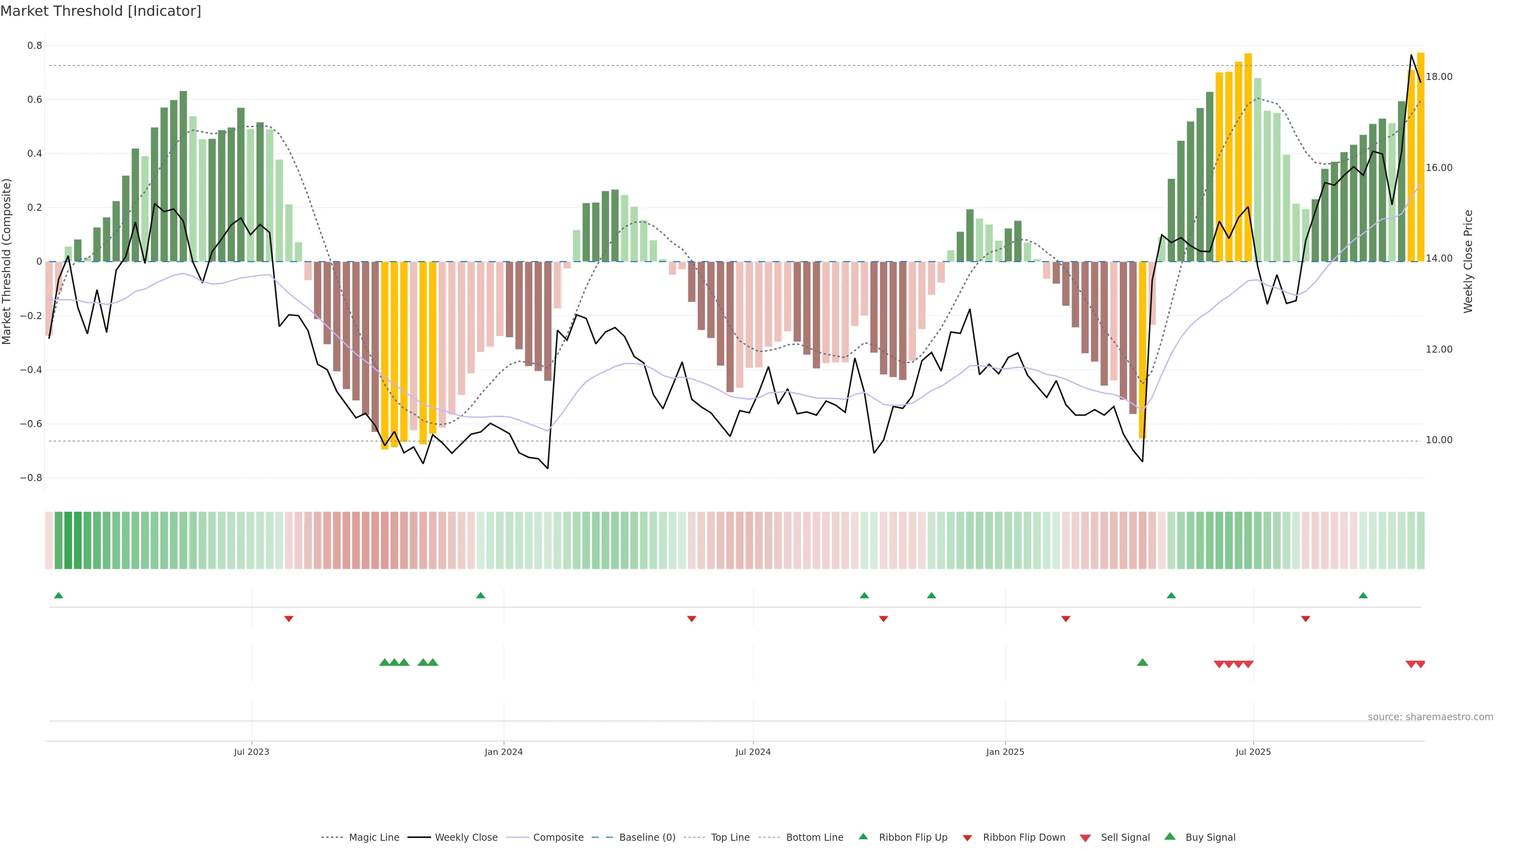
Task: Click the Ribbon Flip Up legend icon
Action: [x=863, y=836]
